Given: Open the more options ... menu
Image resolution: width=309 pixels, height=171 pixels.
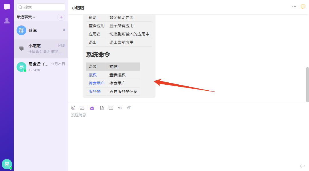Looking at the screenshot, I should [x=294, y=7].
